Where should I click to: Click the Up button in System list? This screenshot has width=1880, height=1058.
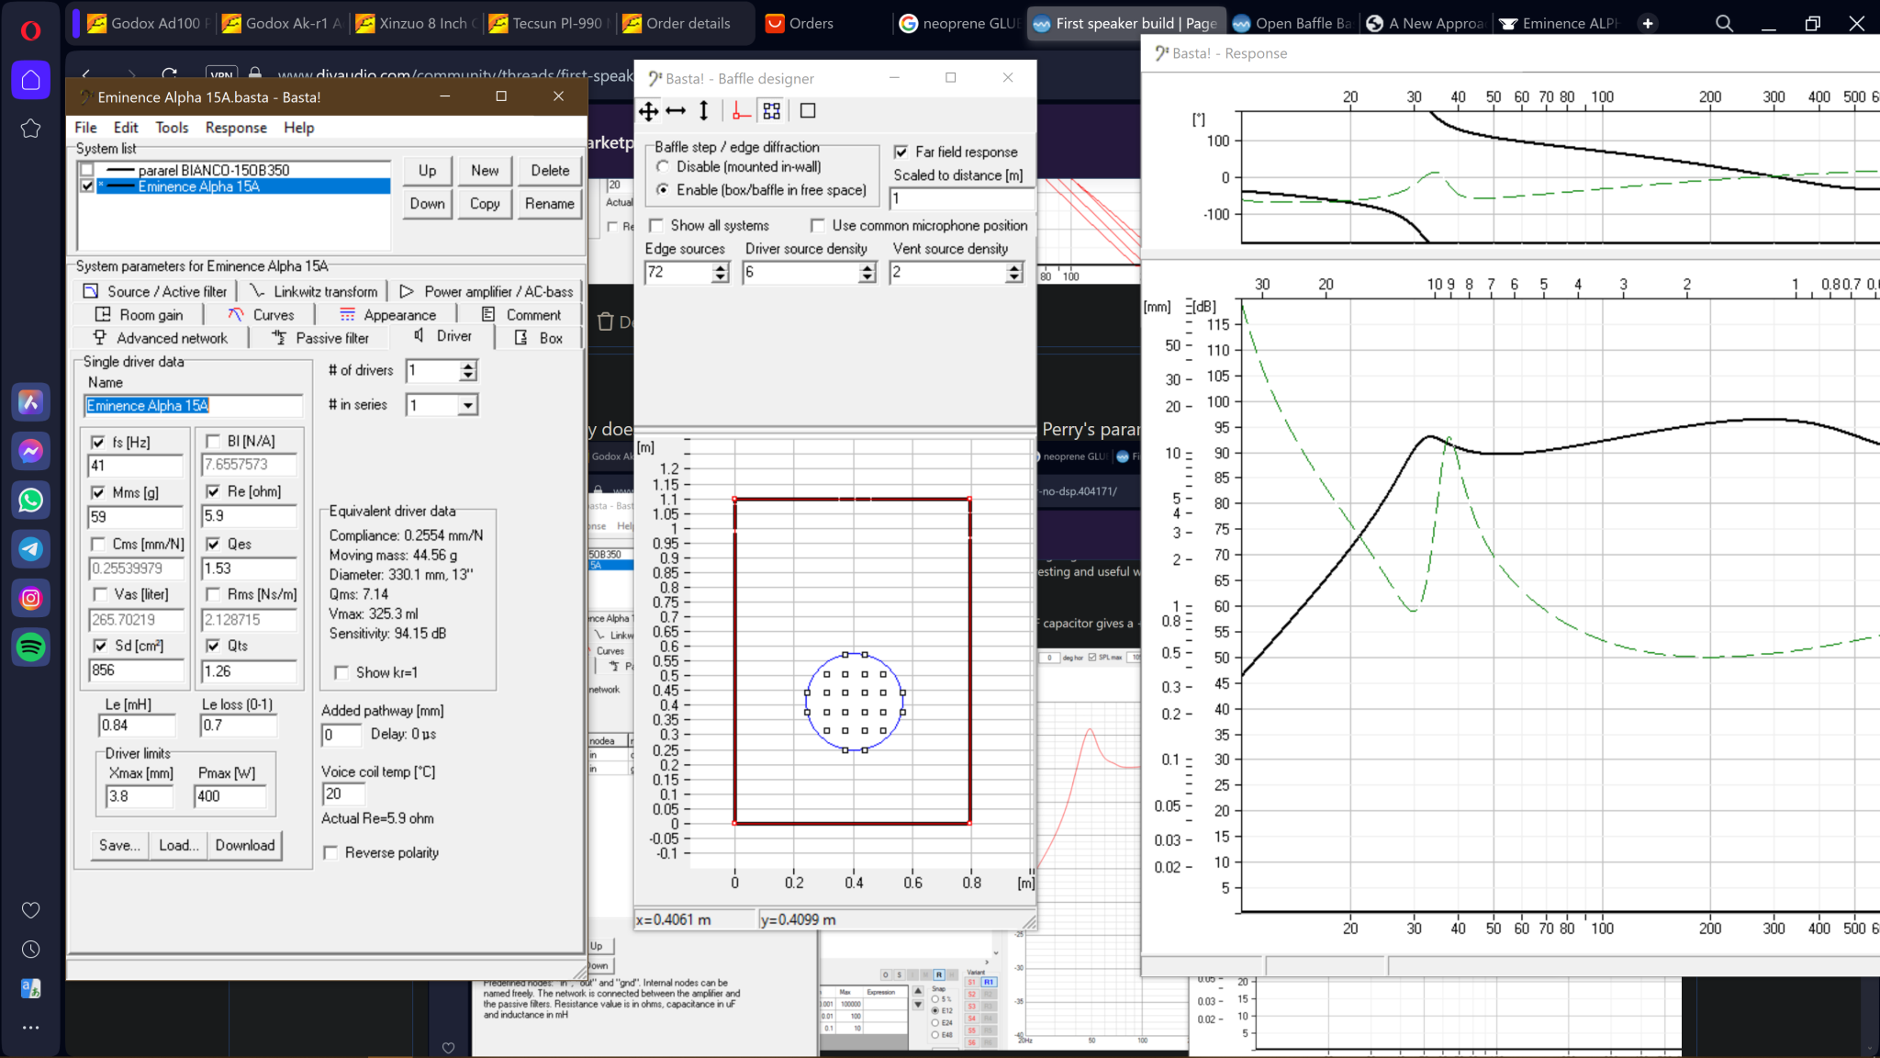click(428, 171)
